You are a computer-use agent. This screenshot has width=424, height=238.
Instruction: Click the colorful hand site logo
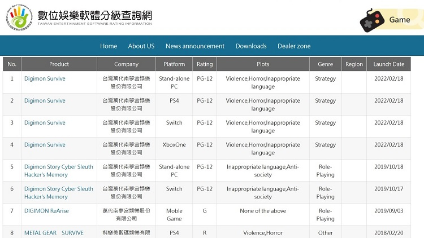19,17
